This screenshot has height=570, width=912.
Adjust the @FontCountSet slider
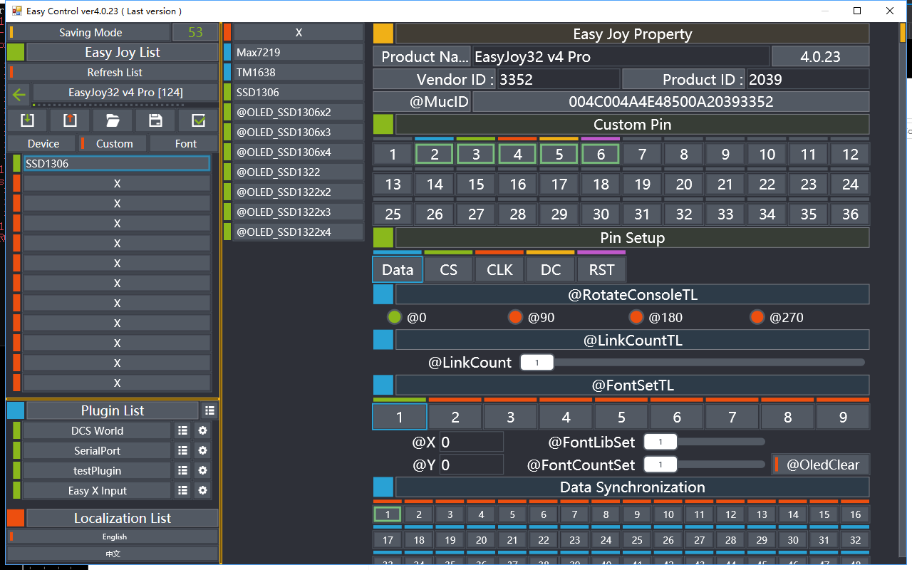coord(704,465)
